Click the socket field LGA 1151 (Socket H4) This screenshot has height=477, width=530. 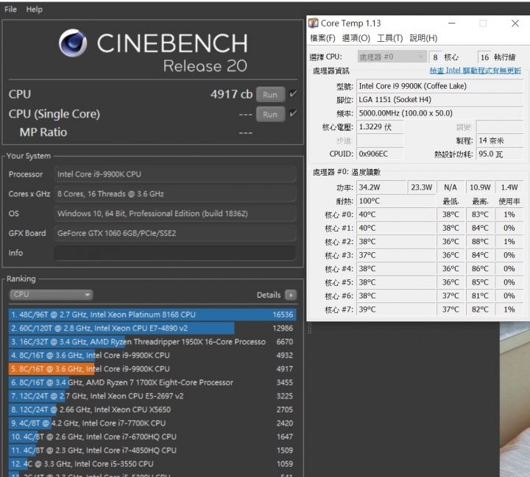click(439, 99)
